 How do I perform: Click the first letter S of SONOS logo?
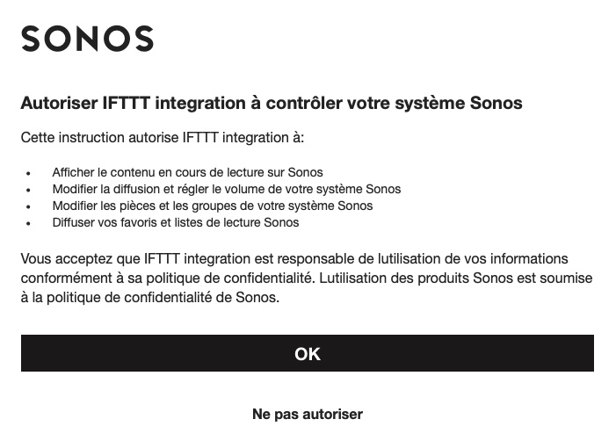[x=31, y=39]
